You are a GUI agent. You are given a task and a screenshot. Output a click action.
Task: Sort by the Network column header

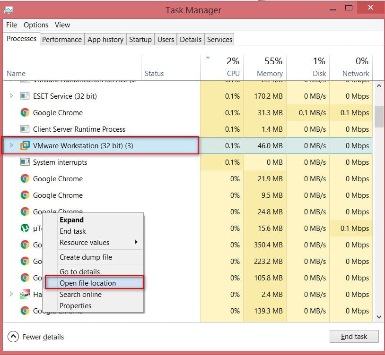click(351, 68)
